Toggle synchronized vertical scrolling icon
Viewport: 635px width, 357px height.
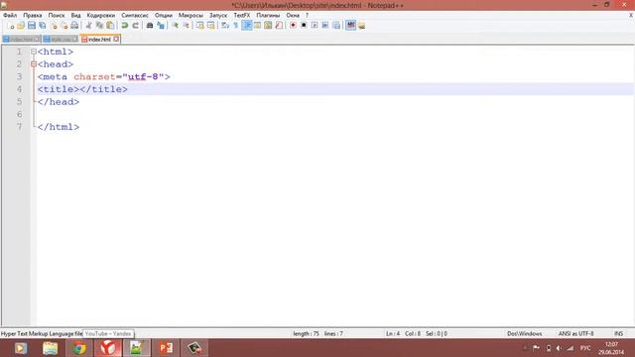(200, 26)
